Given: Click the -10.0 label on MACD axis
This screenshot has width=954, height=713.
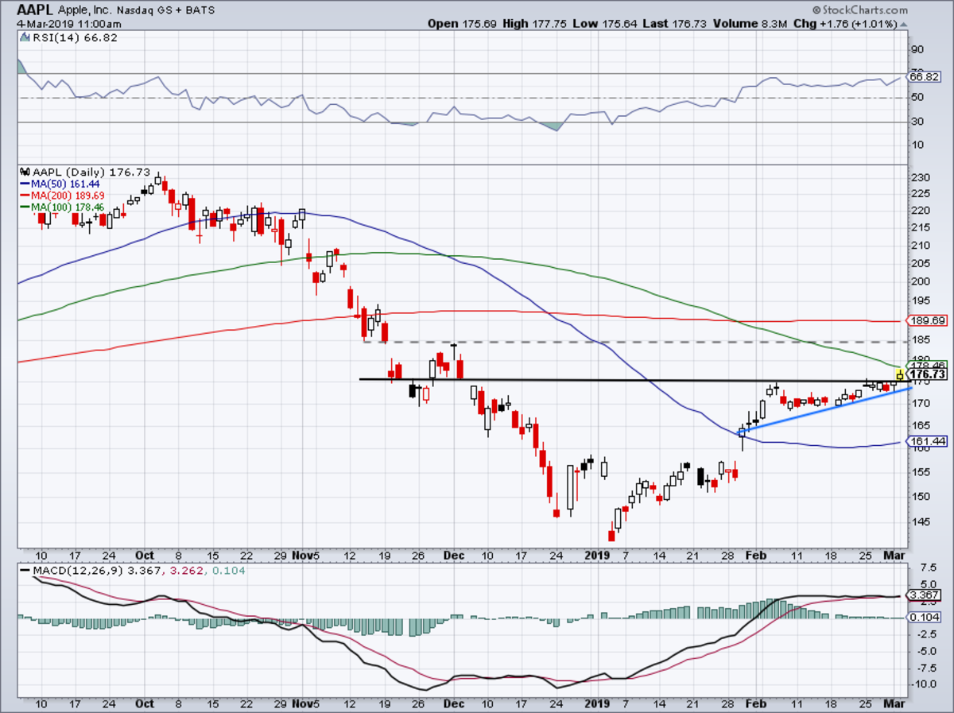Looking at the screenshot, I should coord(924,684).
